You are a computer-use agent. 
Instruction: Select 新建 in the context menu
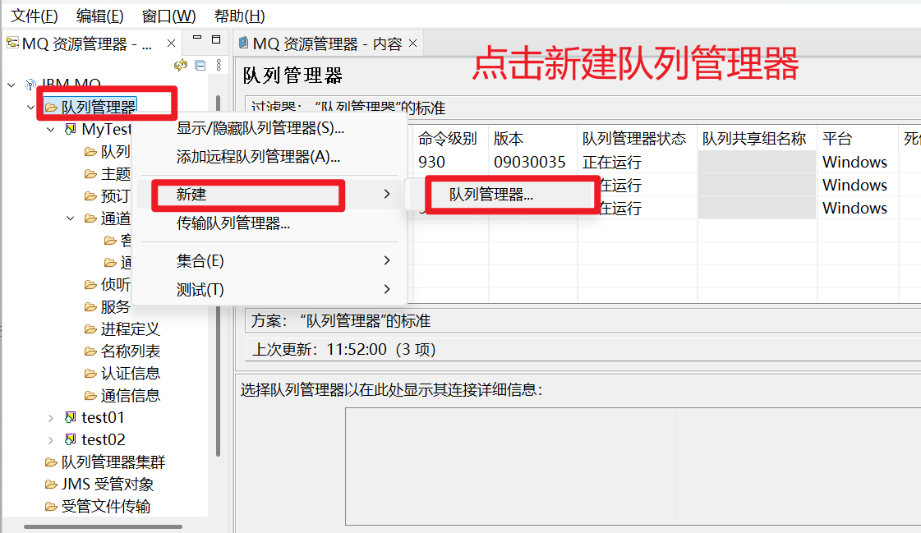pyautogui.click(x=269, y=195)
